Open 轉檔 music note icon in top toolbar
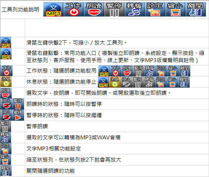The width and height of the screenshot is (209, 177). point(135,9)
